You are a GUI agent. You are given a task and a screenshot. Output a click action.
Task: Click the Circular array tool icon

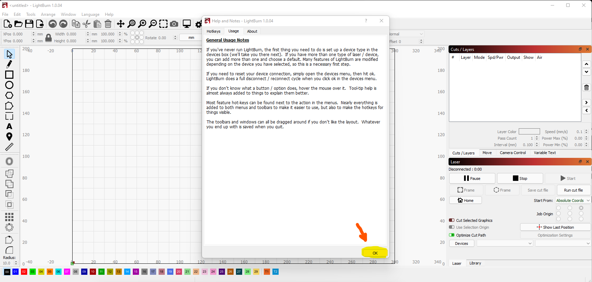point(9,227)
